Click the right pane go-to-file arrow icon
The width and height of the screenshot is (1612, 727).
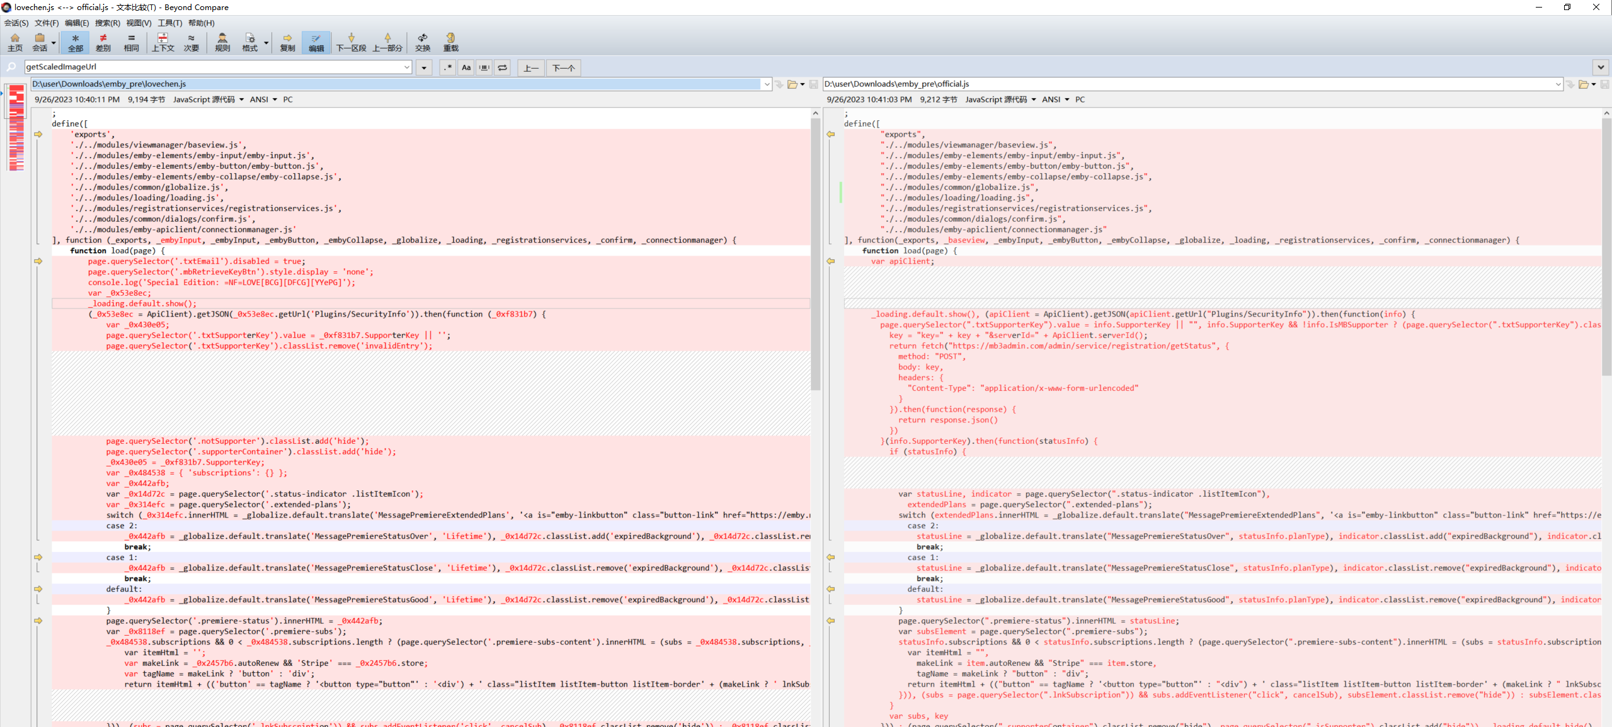1570,84
